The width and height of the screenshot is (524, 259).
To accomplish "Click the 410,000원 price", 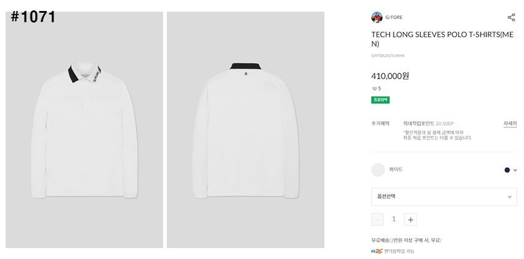I will pos(390,76).
